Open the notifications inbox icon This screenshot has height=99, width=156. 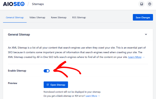[141, 4]
